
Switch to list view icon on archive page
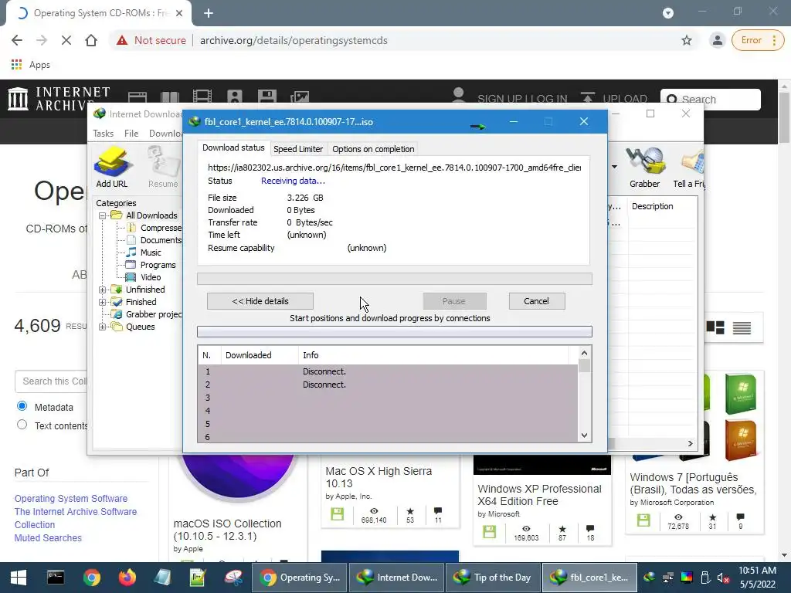(x=742, y=327)
